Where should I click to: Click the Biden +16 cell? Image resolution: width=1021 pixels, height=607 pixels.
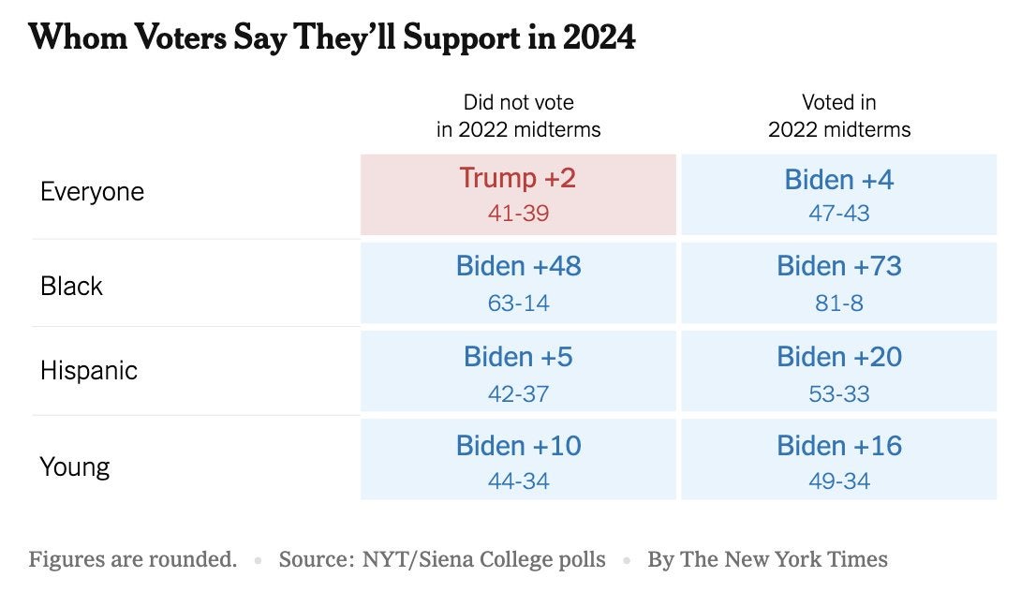(839, 459)
